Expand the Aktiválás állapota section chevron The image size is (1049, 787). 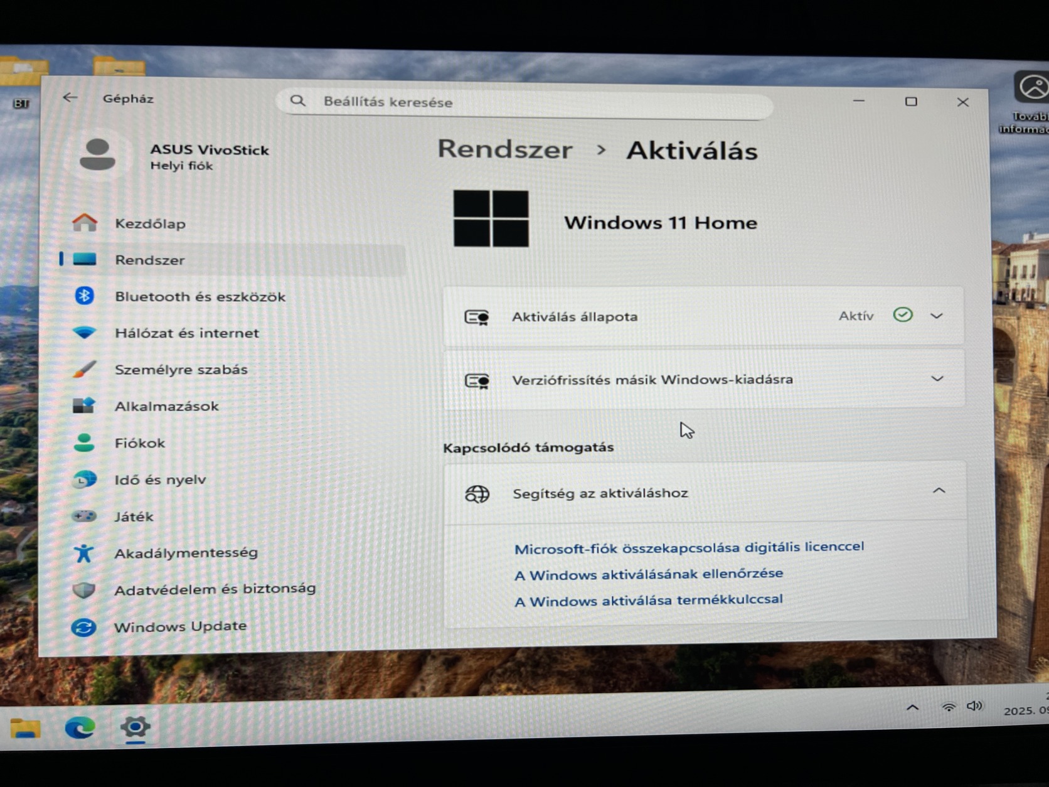tap(937, 316)
